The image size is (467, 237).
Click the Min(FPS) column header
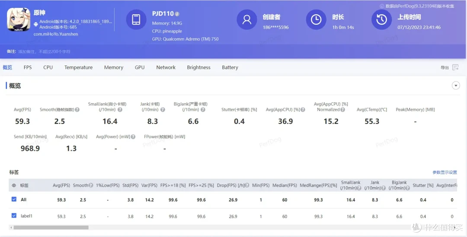point(261,185)
